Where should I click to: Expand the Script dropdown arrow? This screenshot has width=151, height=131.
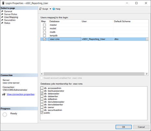(x=50, y=9)
